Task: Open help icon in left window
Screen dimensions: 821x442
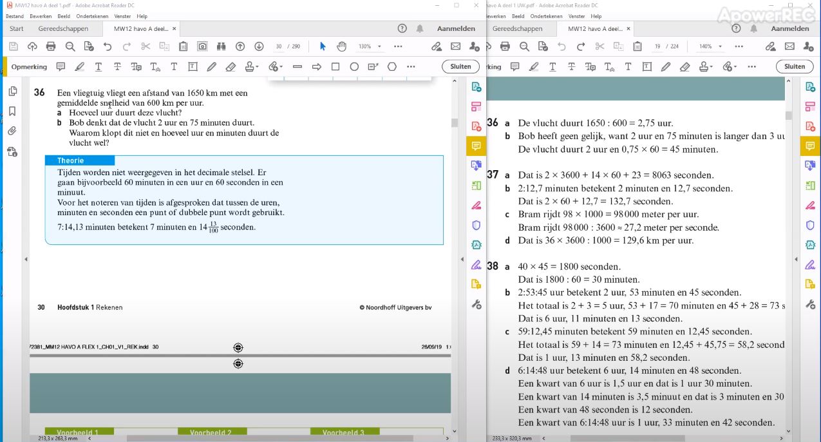Action: 402,28
